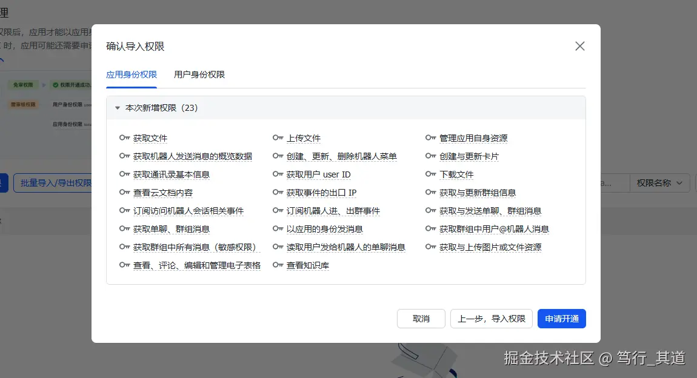Viewport: 697px width, 378px height.
Task: Click the key icon beside 创建与更新卡片
Action: (431, 156)
